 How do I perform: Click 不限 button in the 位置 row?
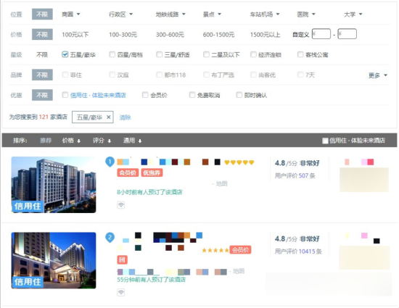42,14
